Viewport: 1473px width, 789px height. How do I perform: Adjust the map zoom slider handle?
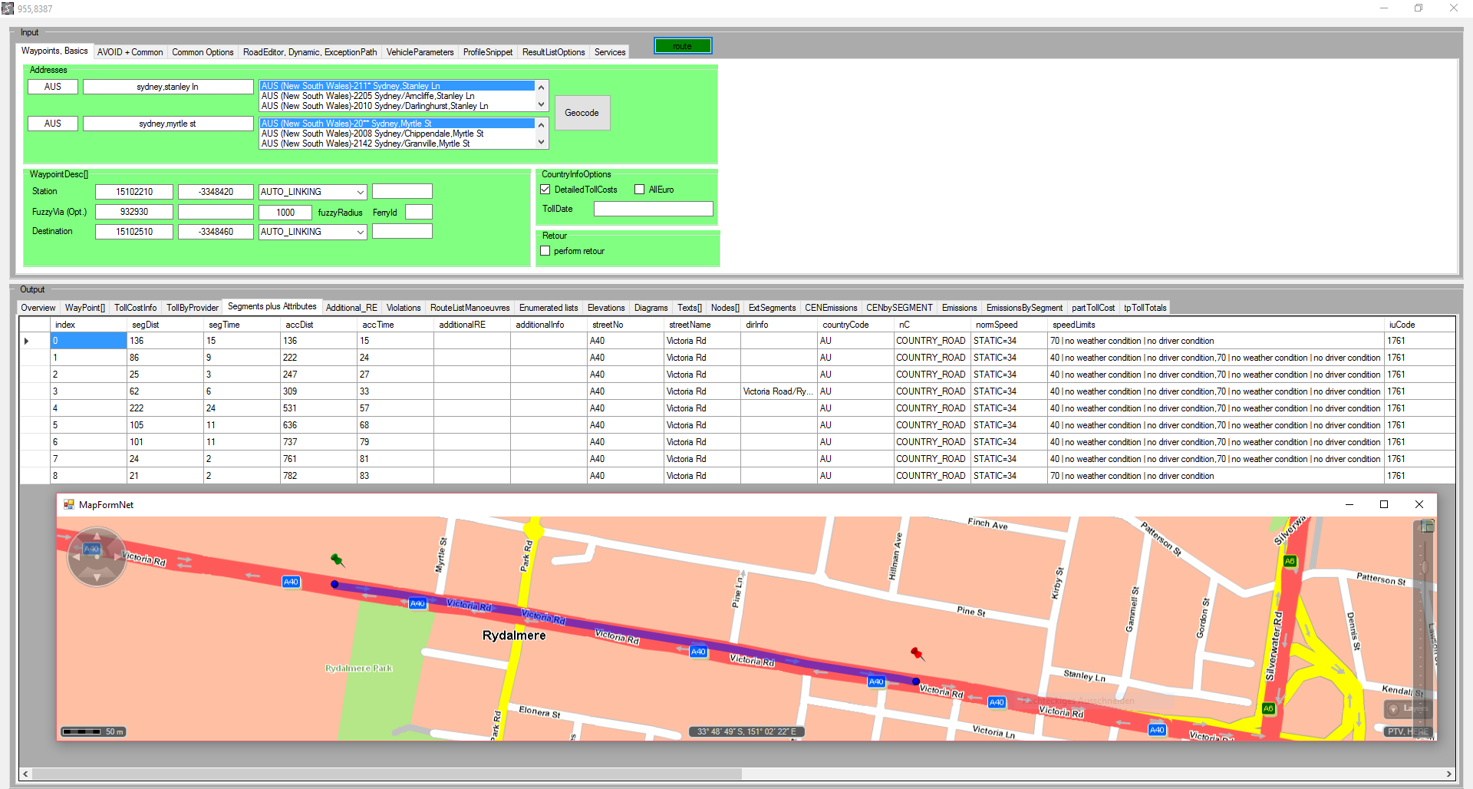tap(1424, 568)
